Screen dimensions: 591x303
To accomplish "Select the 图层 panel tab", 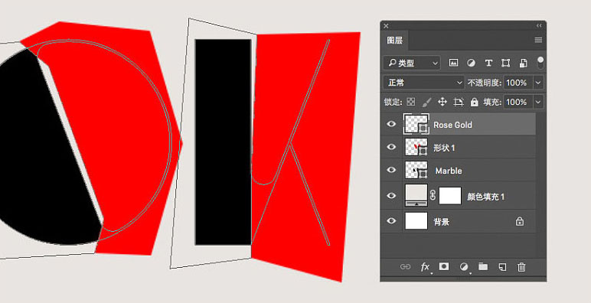I will tap(394, 41).
